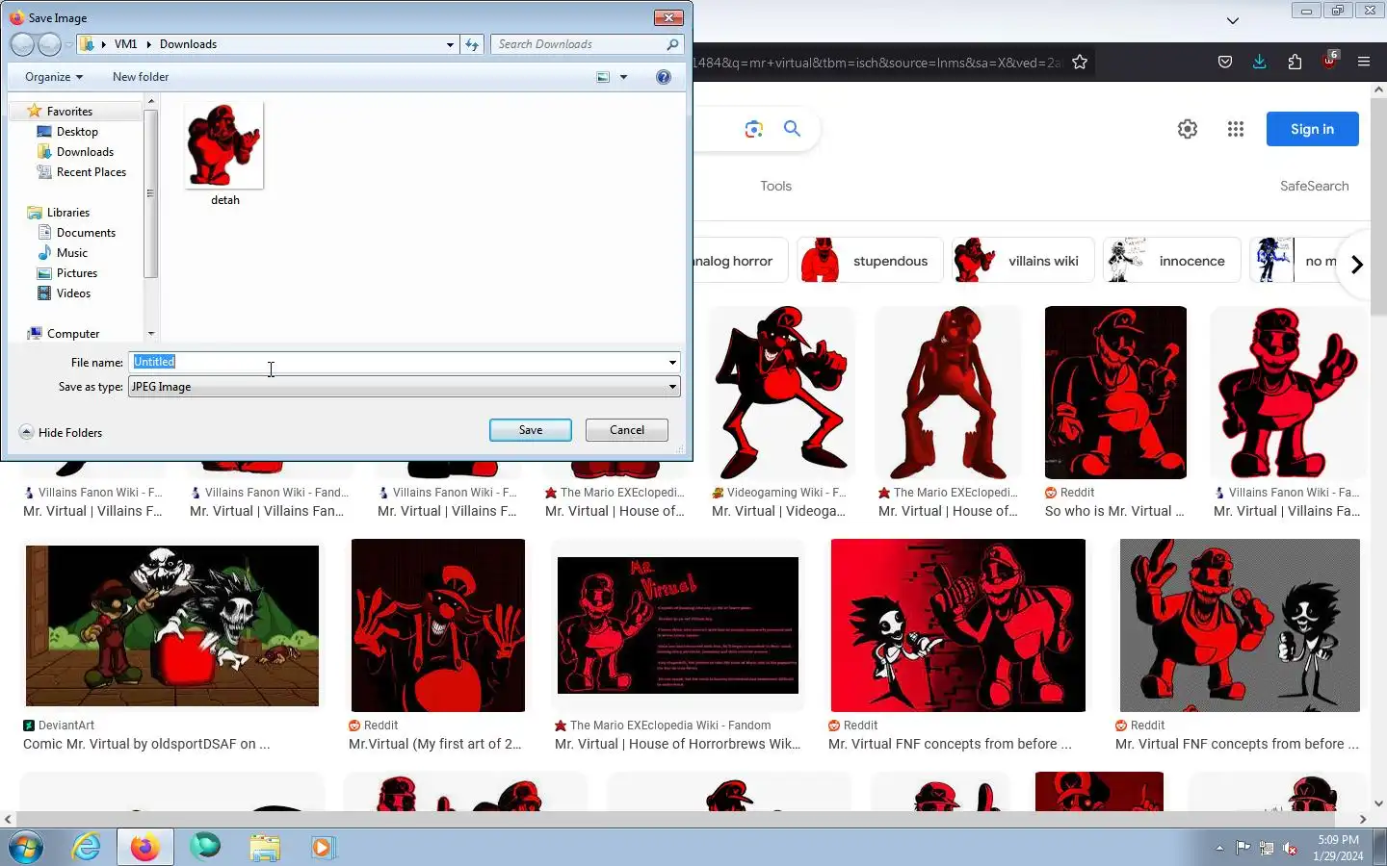This screenshot has width=1387, height=866.
Task: Open the Save as type combo box
Action: [x=405, y=387]
